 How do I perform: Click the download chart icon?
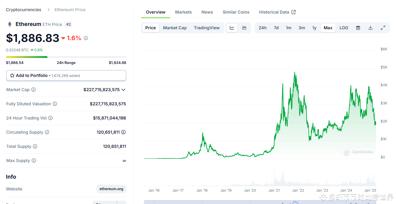(370, 27)
